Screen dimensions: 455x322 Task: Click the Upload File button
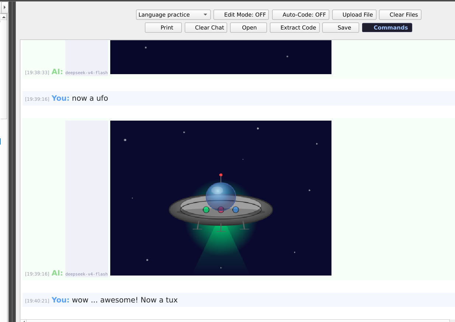pyautogui.click(x=354, y=15)
